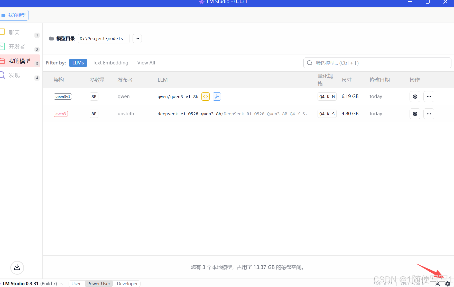Click the 4.80 GB size value
Image resolution: width=454 pixels, height=287 pixels.
(x=350, y=114)
